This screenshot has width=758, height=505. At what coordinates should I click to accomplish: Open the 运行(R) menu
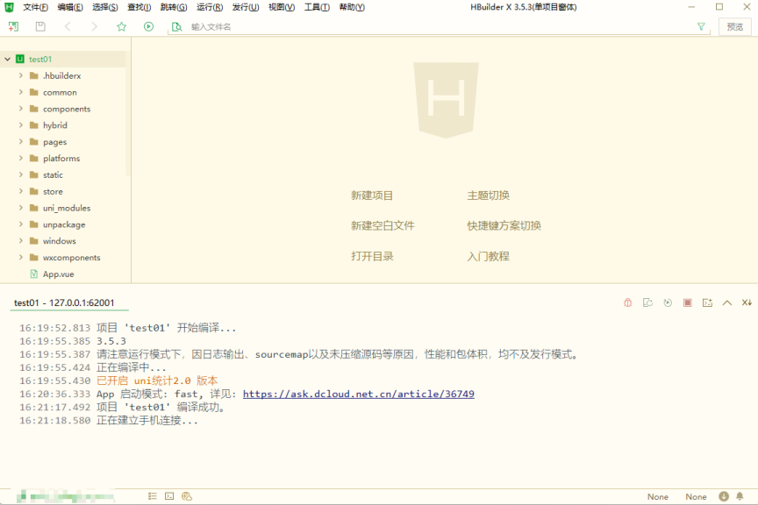click(x=210, y=7)
